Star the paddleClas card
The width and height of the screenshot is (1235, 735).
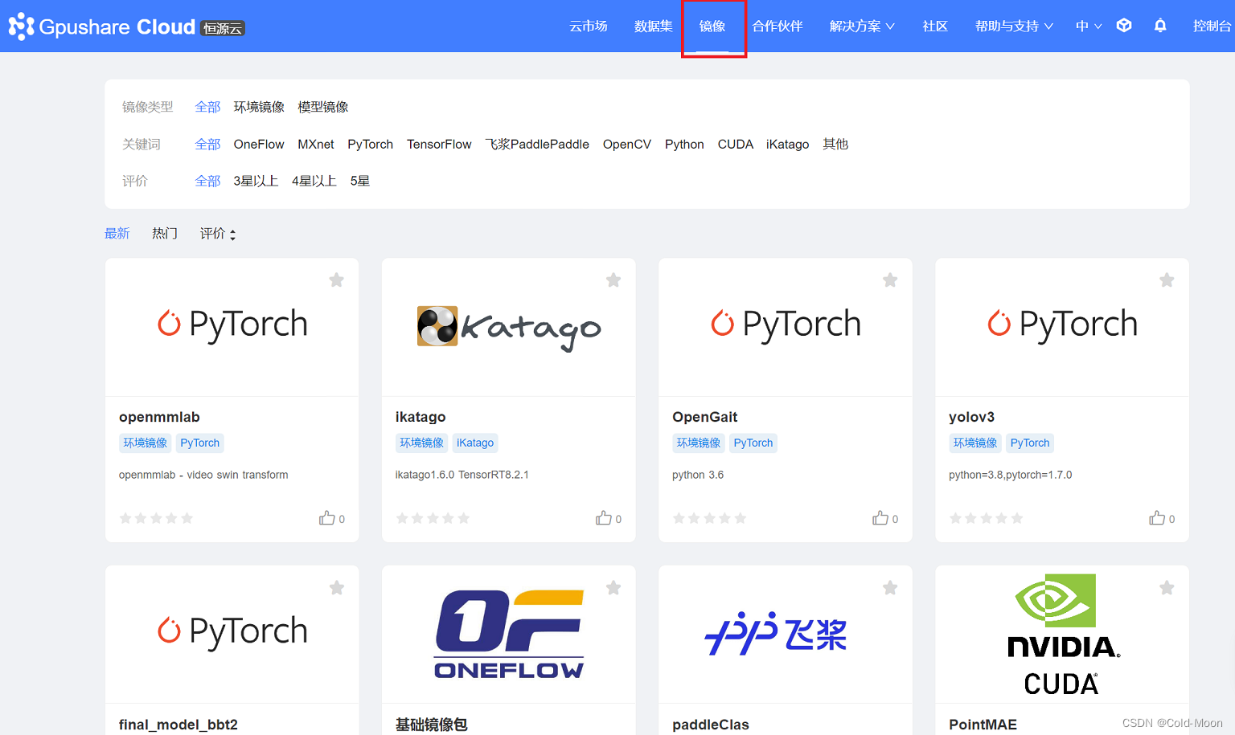[890, 588]
